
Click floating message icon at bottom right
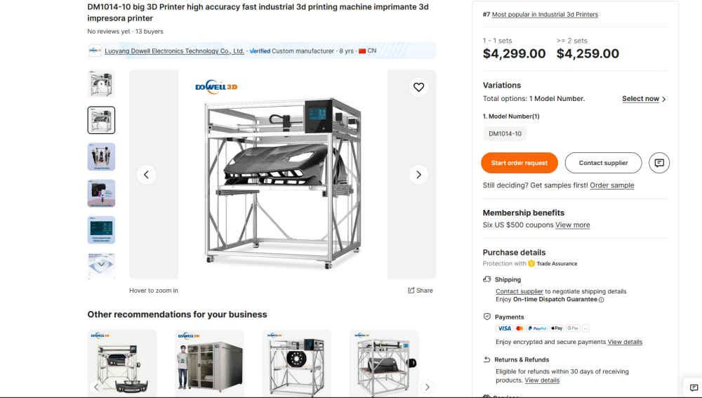coord(694,387)
